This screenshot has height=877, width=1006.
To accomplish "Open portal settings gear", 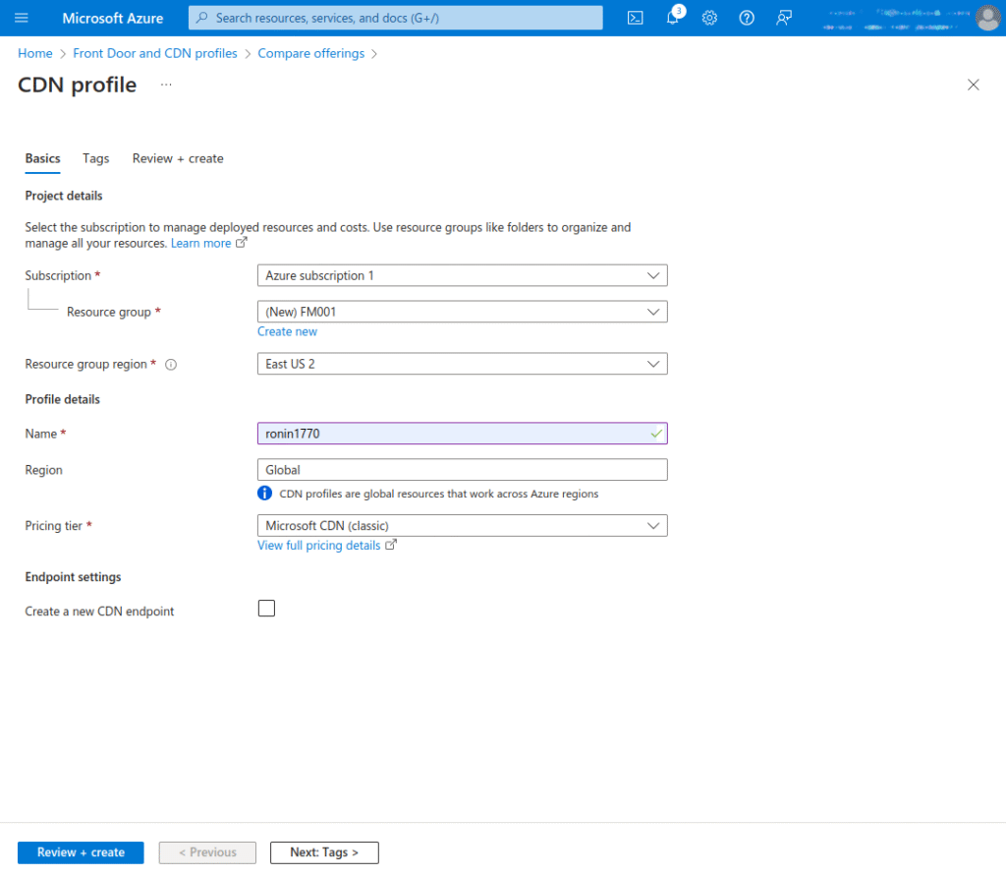I will coord(709,18).
